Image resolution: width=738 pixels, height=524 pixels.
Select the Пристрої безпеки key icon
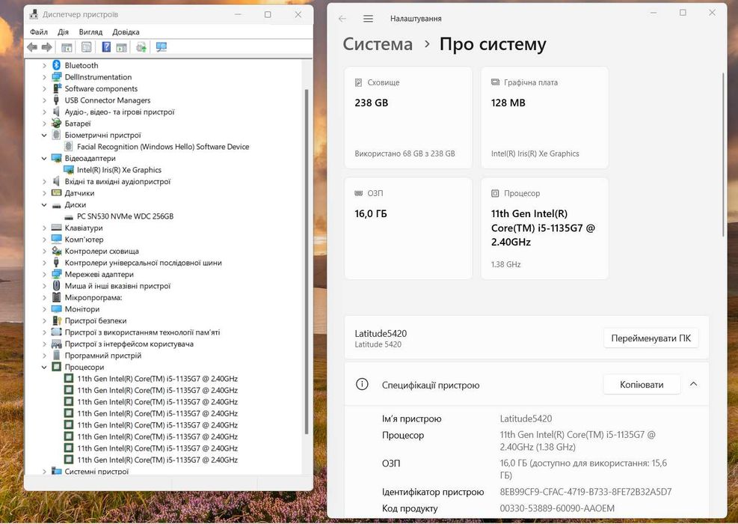(57, 320)
